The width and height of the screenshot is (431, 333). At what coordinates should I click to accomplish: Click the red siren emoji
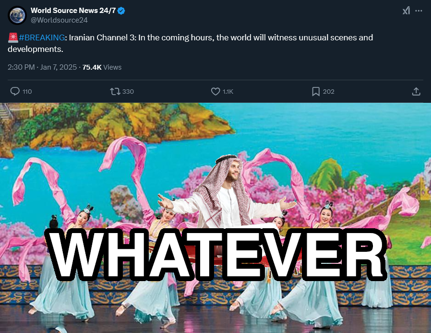coord(13,37)
